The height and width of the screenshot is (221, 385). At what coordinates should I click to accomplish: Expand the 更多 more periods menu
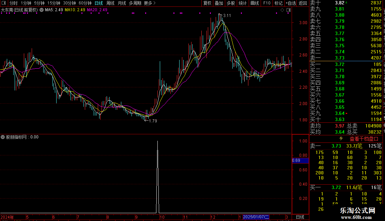pyautogui.click(x=150, y=3)
